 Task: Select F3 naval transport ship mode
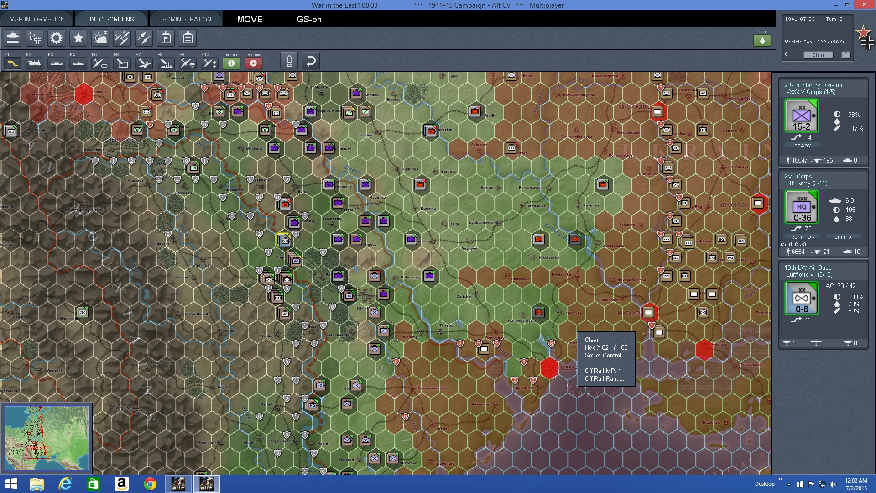[57, 63]
